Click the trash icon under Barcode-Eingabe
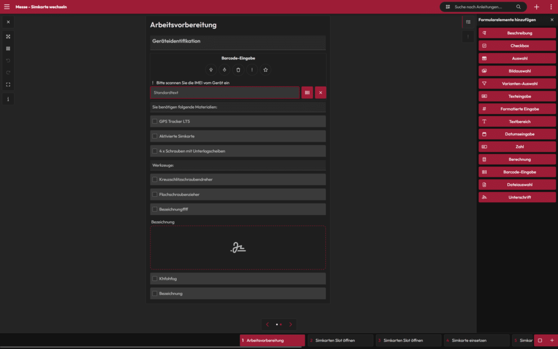Screen dimensions: 558x349 click(238, 70)
